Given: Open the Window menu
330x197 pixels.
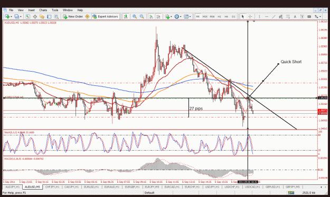Looking at the screenshot, I should [68, 10].
